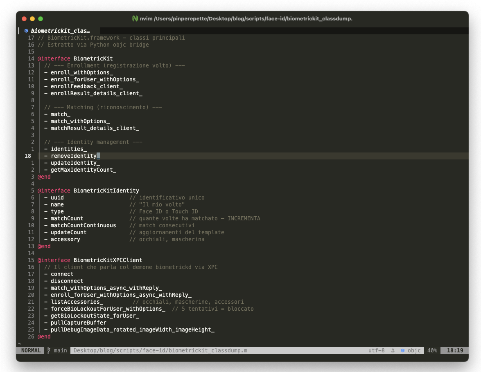Click the objc filetype indicator icon
This screenshot has width=481, height=372.
(x=403, y=350)
